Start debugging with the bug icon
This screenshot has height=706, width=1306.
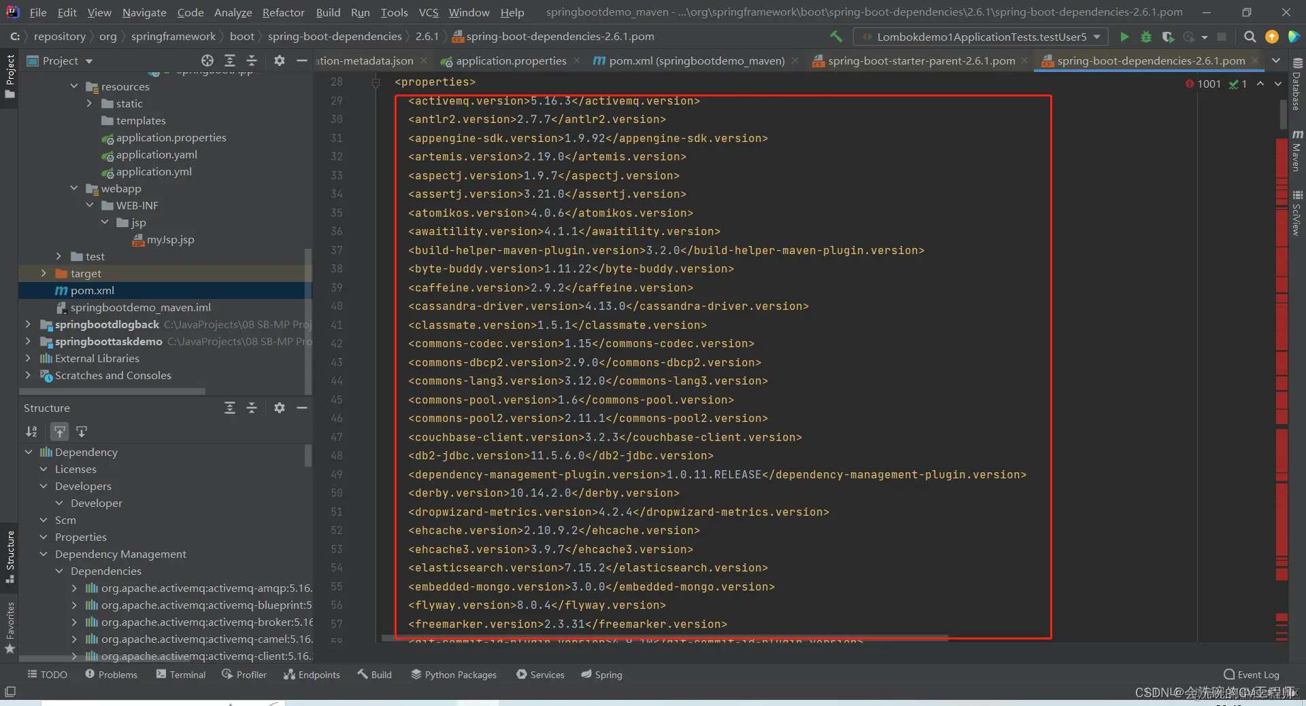pos(1146,37)
